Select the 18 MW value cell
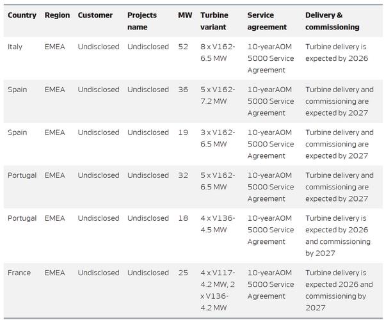Image resolution: width=384 pixels, height=320 pixels. (x=184, y=218)
